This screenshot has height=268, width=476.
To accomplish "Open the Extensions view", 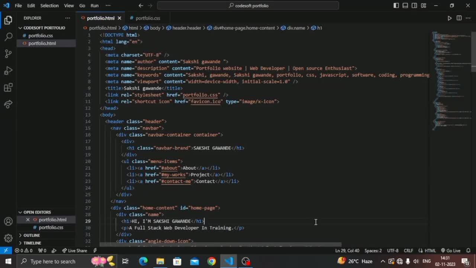I will (8, 88).
